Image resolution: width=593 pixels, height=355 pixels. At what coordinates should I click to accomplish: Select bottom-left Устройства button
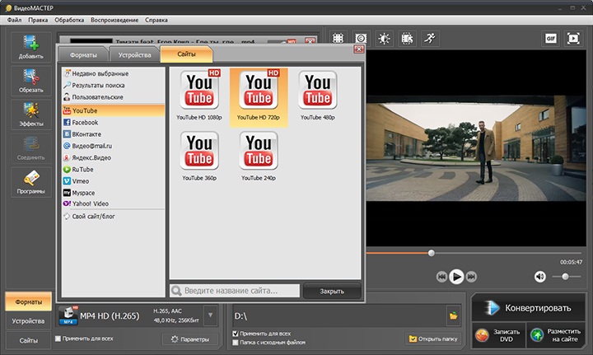(x=28, y=321)
